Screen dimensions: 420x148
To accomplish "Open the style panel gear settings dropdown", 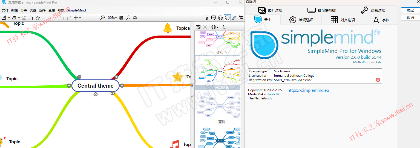I will coord(215,27).
